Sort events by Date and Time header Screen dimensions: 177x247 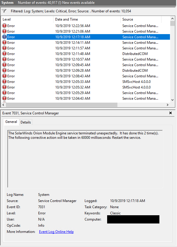pyautogui.click(x=87, y=19)
